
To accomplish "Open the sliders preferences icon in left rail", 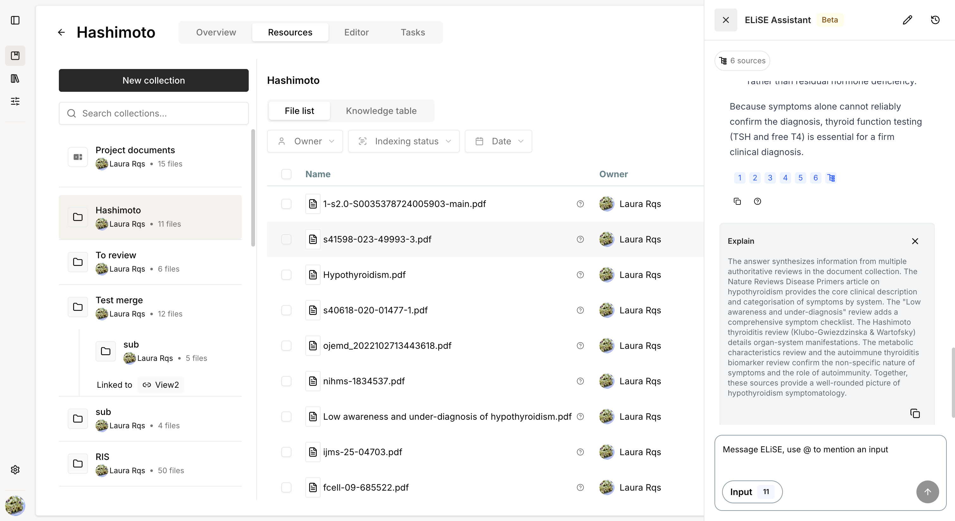I will pos(15,101).
